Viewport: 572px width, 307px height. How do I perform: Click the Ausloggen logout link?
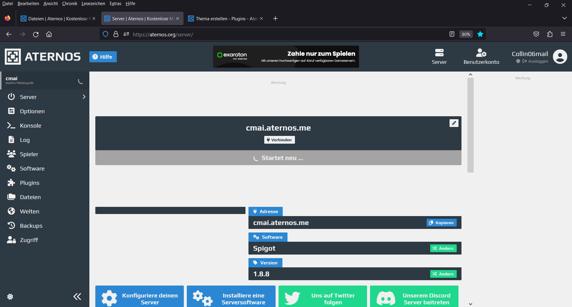tap(535, 61)
